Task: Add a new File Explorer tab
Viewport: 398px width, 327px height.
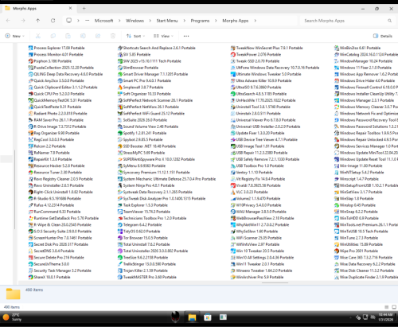Action: [84, 9]
